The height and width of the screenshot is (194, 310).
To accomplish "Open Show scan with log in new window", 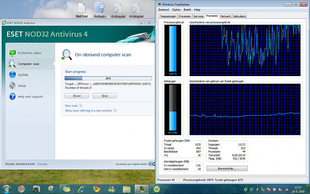I will pyautogui.click(x=88, y=110).
